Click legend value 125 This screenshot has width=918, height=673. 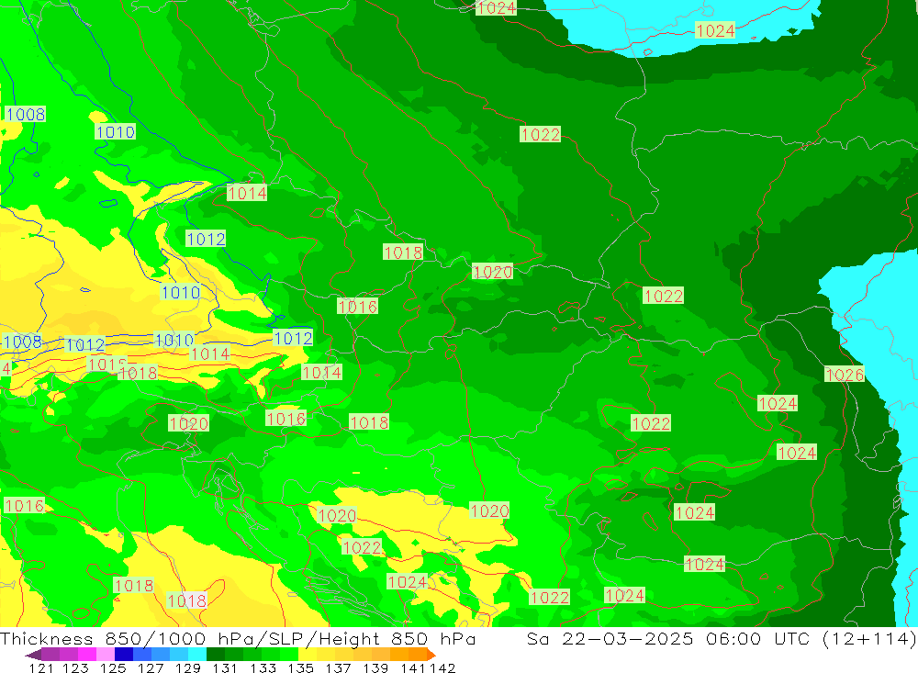tap(113, 667)
